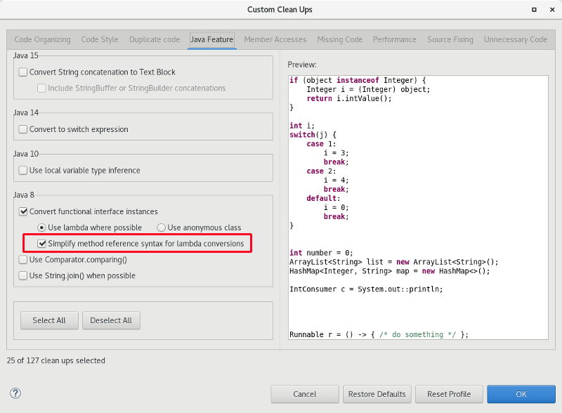Show the Unnecessary Code tab
This screenshot has height=413, width=562.
pos(516,39)
